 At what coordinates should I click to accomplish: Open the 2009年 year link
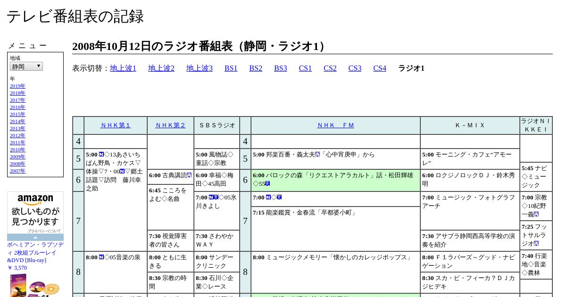pyautogui.click(x=17, y=157)
